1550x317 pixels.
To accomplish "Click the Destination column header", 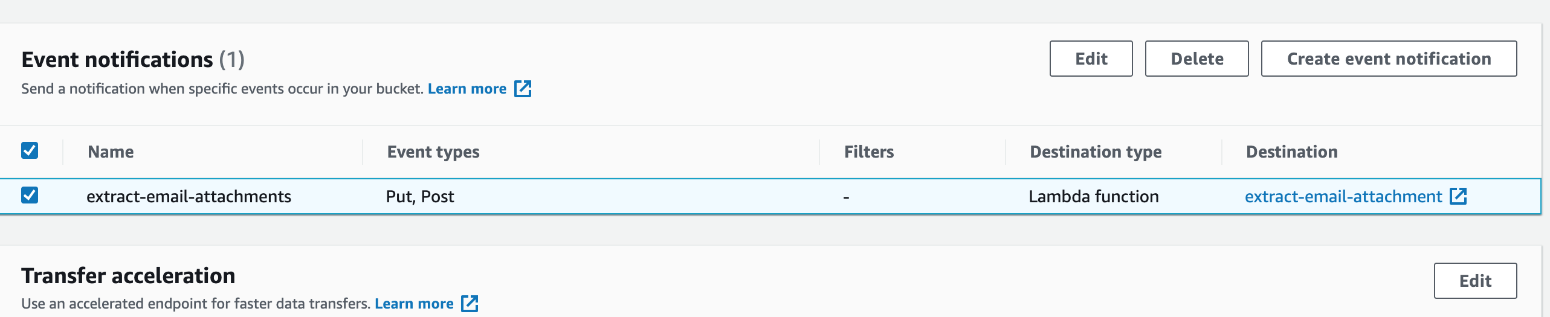I will (1292, 152).
